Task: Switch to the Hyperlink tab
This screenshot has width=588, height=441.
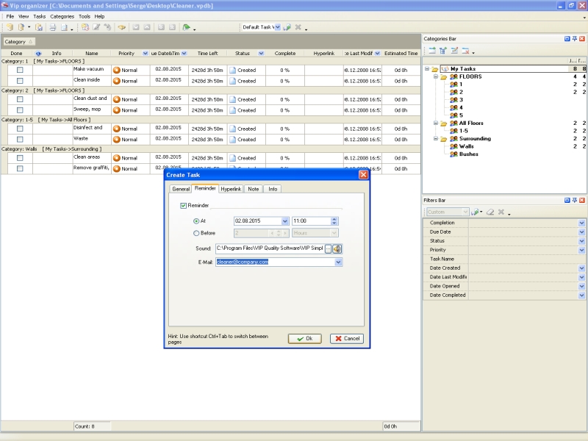Action: click(x=231, y=189)
